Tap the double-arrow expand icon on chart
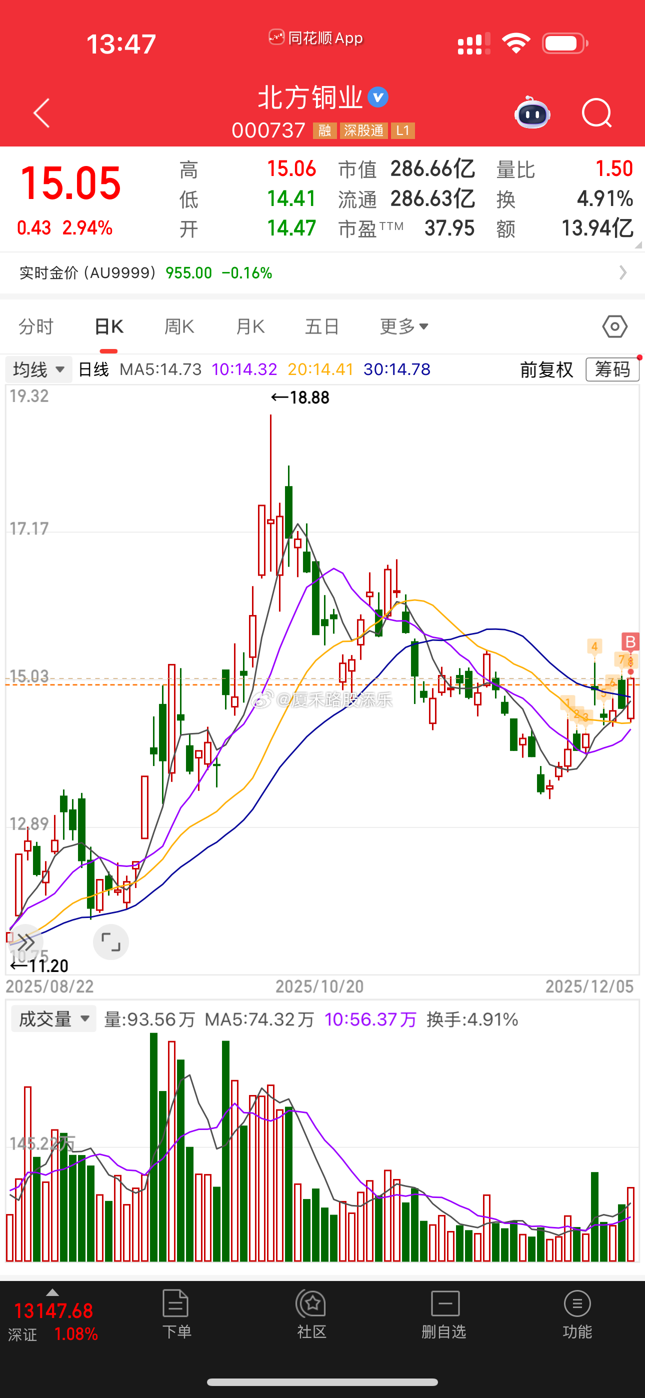 pyautogui.click(x=25, y=941)
